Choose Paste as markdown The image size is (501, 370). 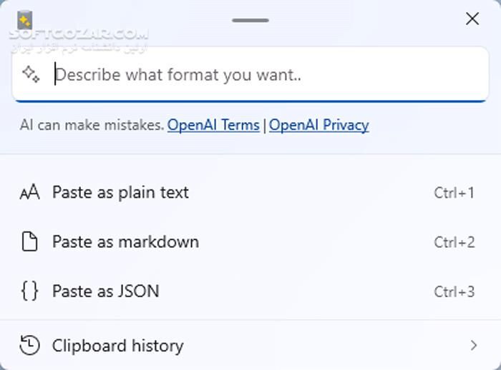pyautogui.click(x=125, y=242)
